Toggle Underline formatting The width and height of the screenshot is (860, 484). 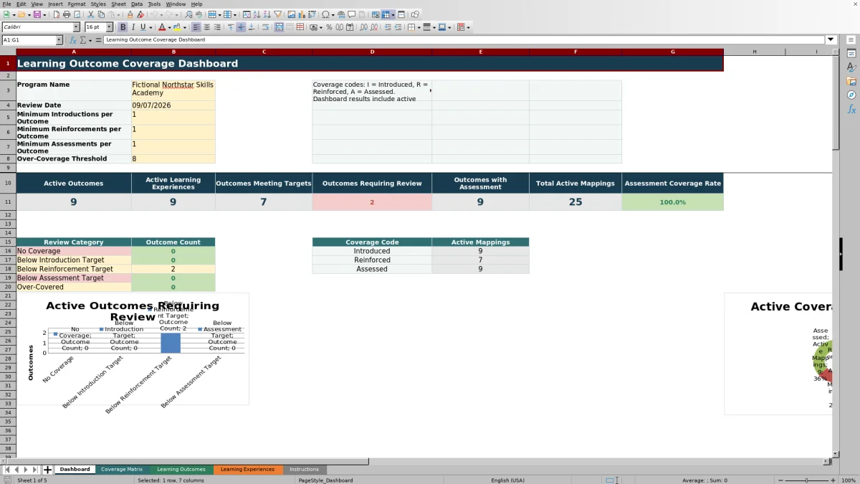143,27
